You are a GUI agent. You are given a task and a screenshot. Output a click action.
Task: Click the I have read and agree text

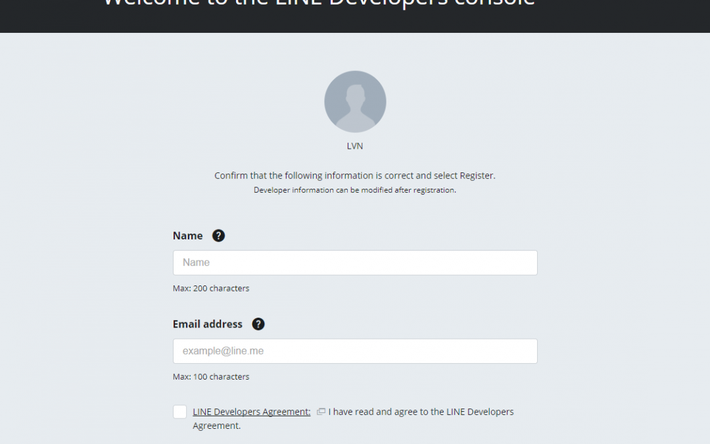click(421, 411)
